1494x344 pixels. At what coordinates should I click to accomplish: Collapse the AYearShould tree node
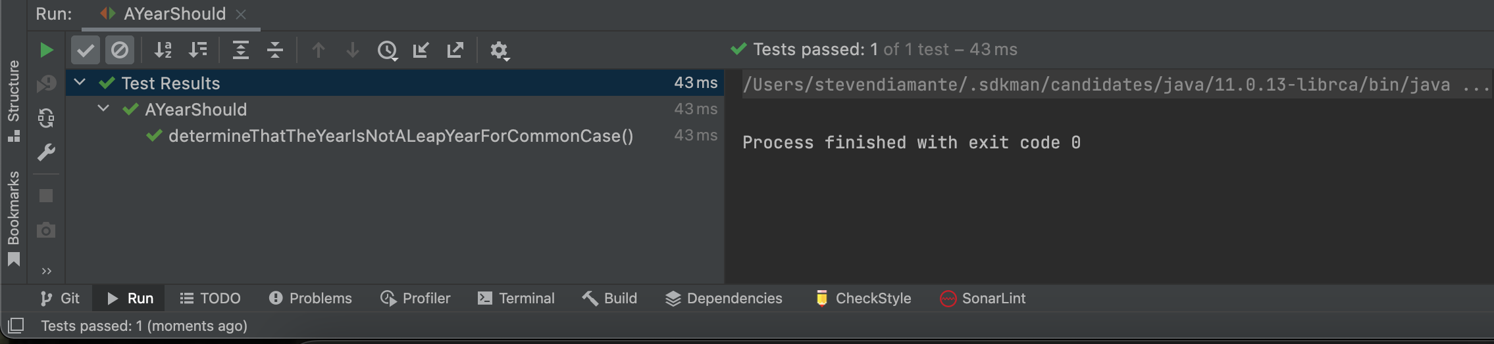(103, 108)
